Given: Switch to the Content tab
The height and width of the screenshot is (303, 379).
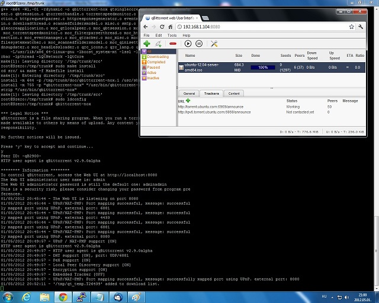Looking at the screenshot, I should coord(234,94).
